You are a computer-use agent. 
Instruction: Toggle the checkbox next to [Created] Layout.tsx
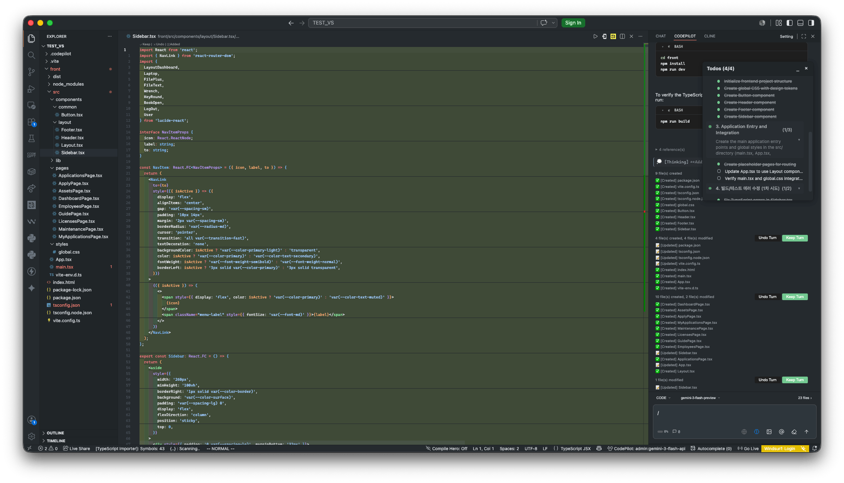tap(658, 371)
